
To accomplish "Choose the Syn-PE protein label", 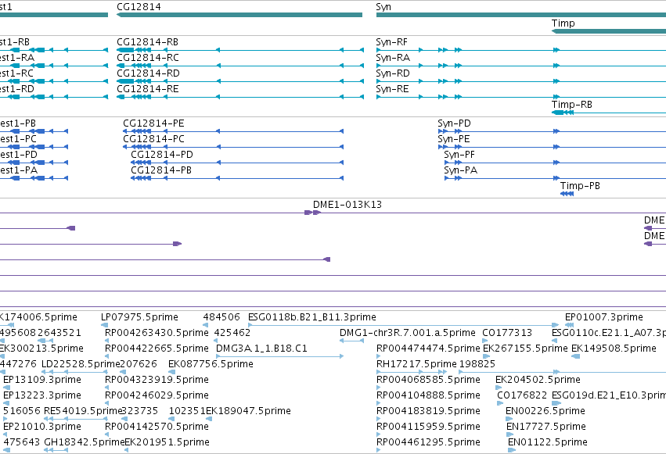I will tap(454, 139).
